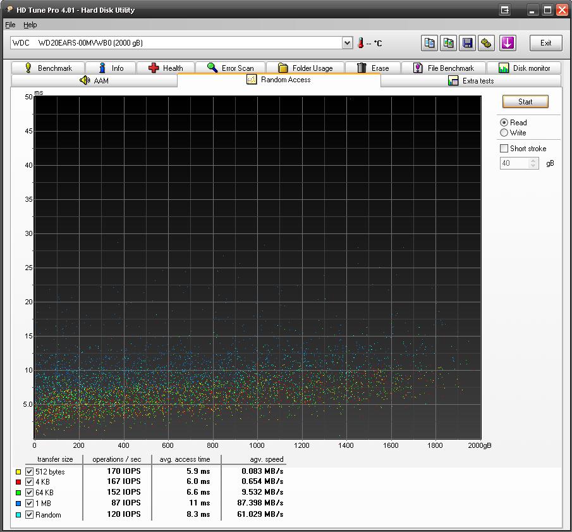The height and width of the screenshot is (532, 572).
Task: Open the options wrench icon
Action: 487,43
